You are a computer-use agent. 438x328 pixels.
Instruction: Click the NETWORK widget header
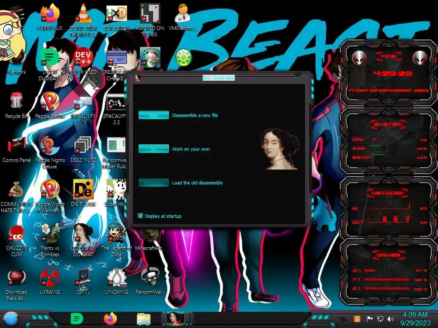point(388,193)
